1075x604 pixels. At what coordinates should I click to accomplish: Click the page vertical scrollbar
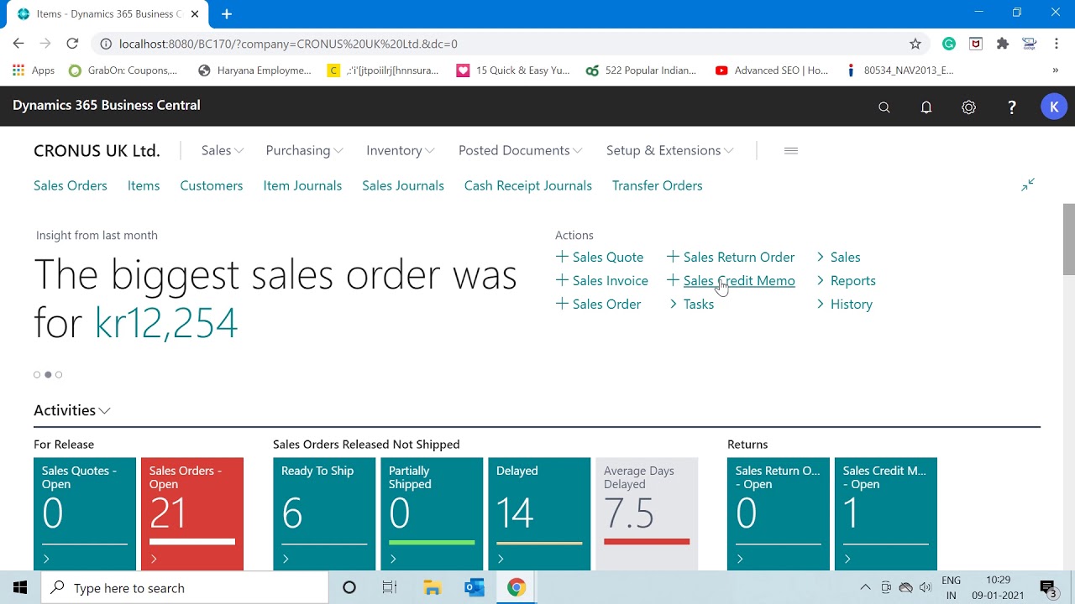pos(1068,239)
